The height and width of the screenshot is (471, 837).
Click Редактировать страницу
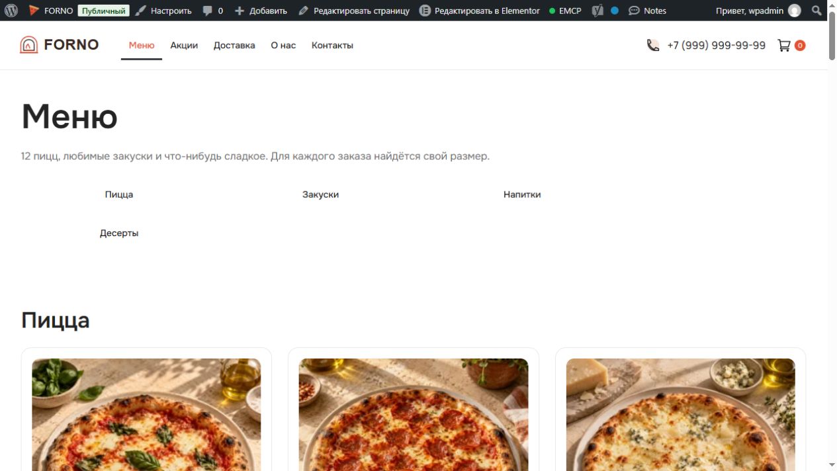[354, 11]
